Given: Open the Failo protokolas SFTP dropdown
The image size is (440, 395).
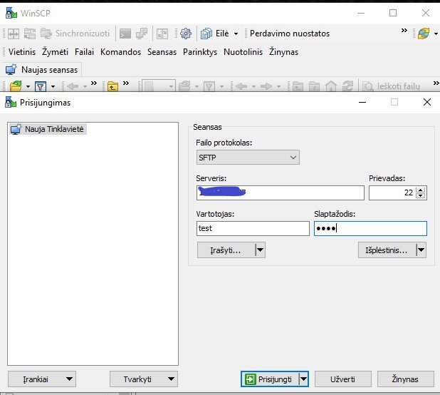Looking at the screenshot, I should [x=248, y=158].
